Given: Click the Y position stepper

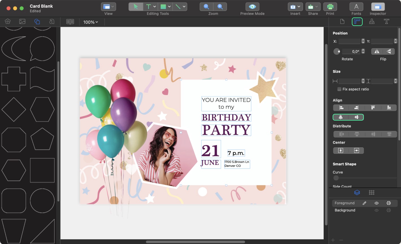Looking at the screenshot, I should coord(395,41).
